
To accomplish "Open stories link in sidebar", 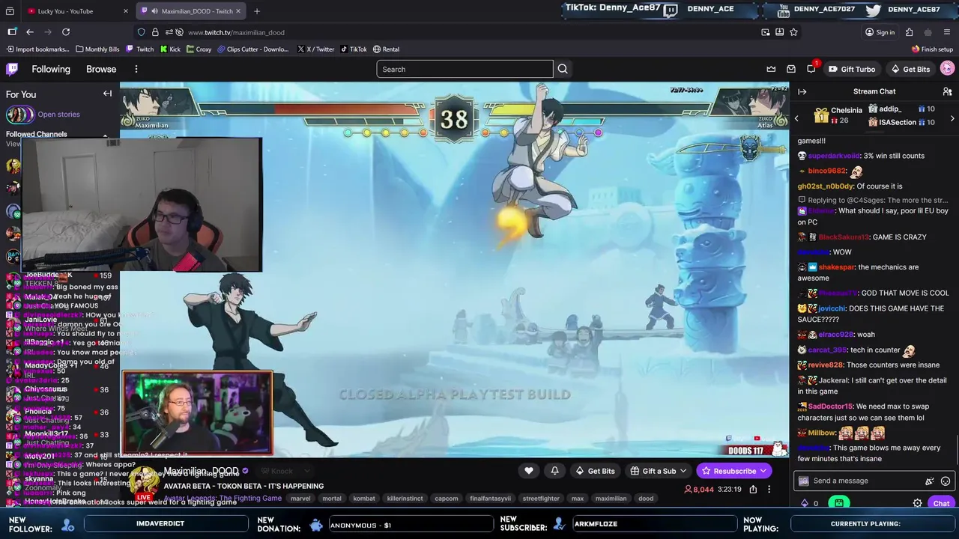I will [58, 115].
